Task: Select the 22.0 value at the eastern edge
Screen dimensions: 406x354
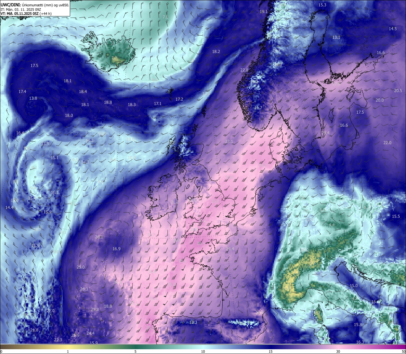Action: pyautogui.click(x=387, y=143)
